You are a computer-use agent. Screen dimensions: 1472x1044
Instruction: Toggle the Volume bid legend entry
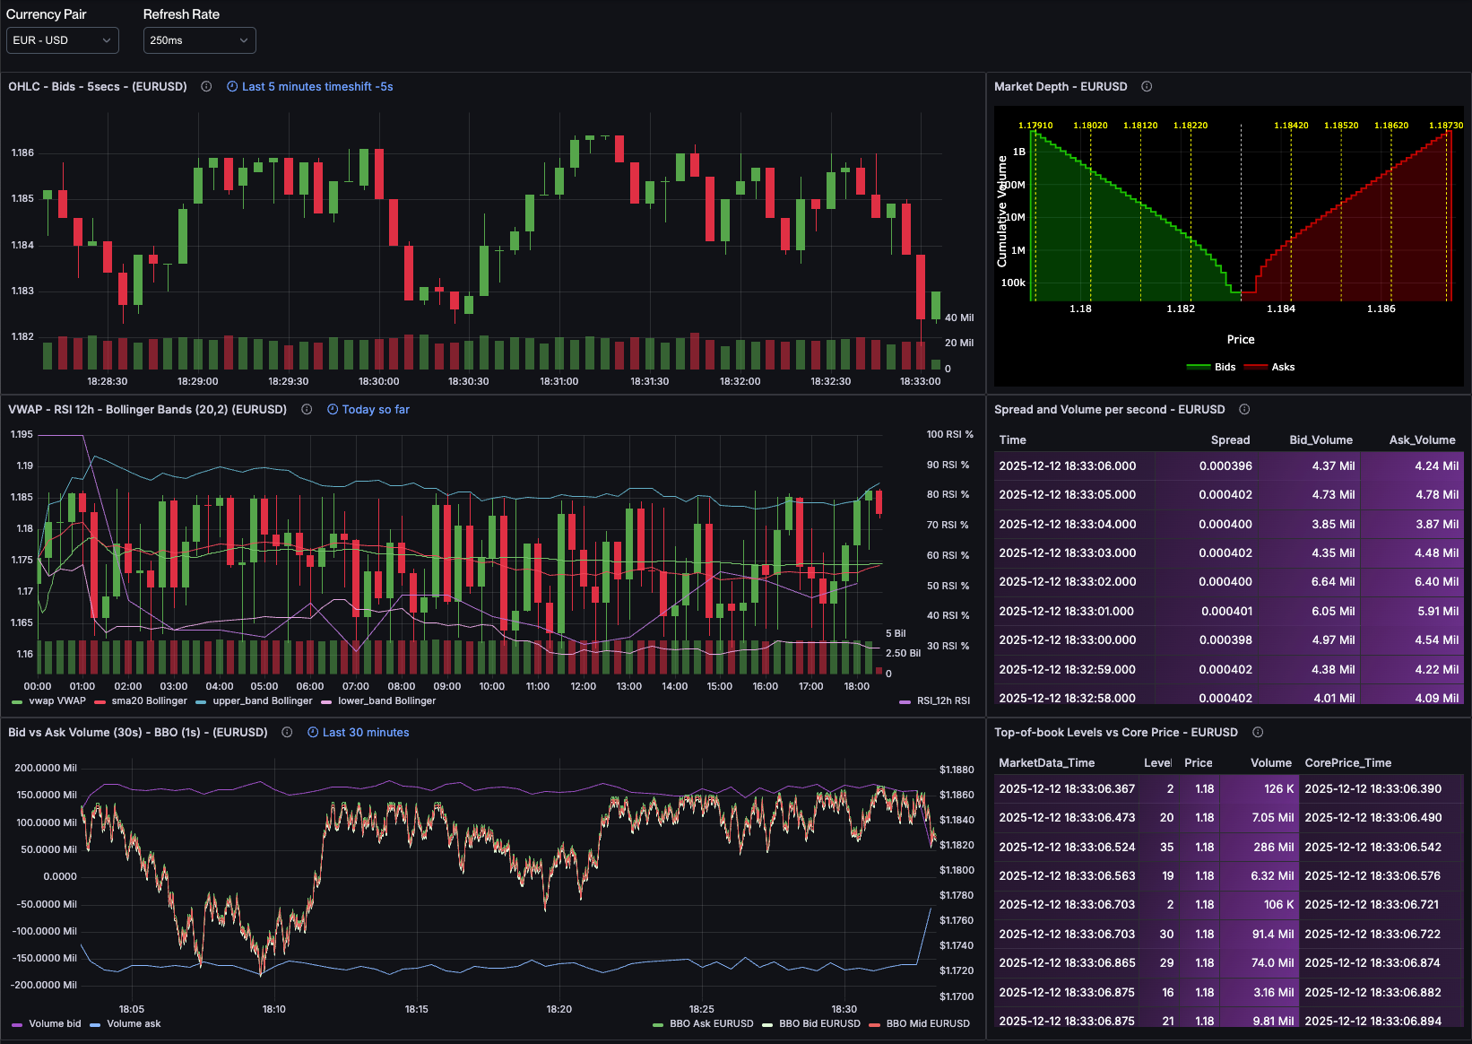56,1023
